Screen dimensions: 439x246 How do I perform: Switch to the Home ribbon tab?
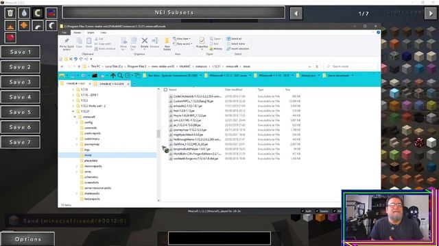coord(78,33)
